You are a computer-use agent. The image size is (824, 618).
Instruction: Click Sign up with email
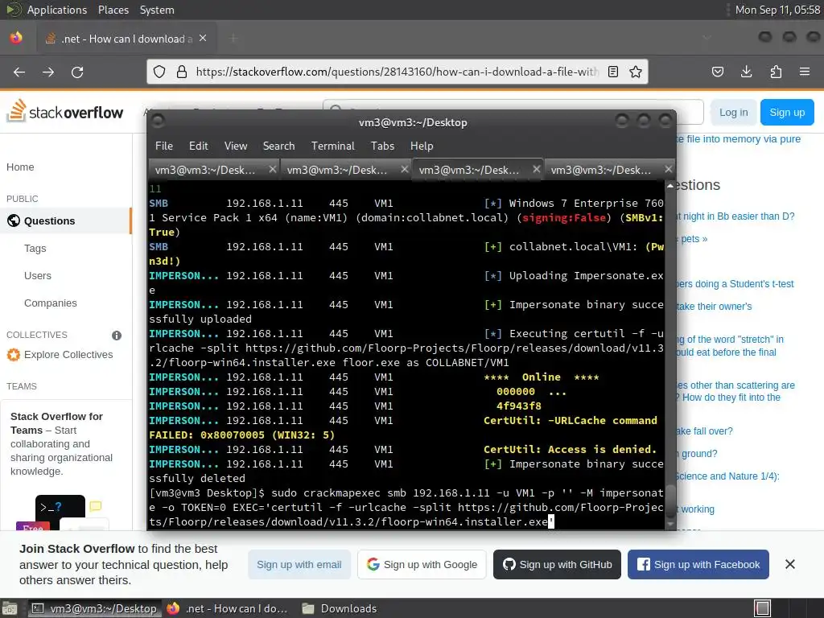point(299,564)
